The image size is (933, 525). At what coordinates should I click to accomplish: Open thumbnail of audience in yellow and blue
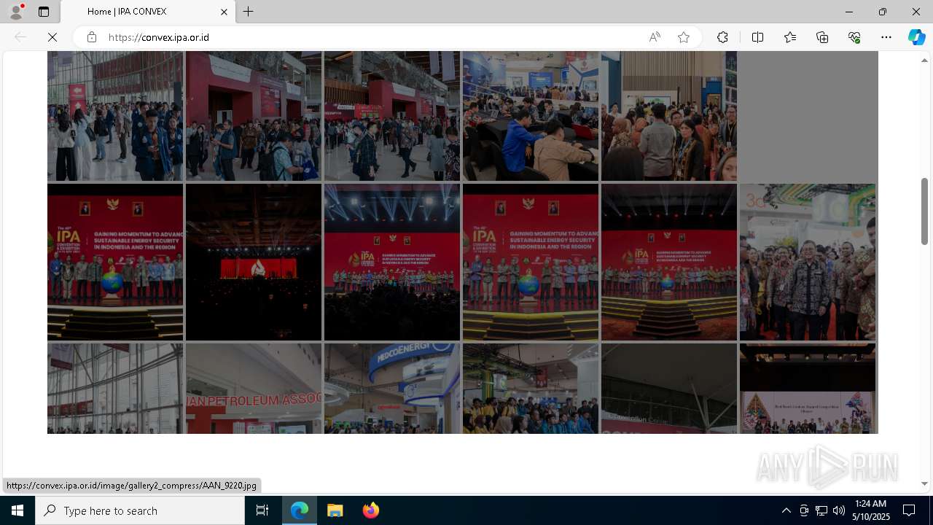[531, 389]
